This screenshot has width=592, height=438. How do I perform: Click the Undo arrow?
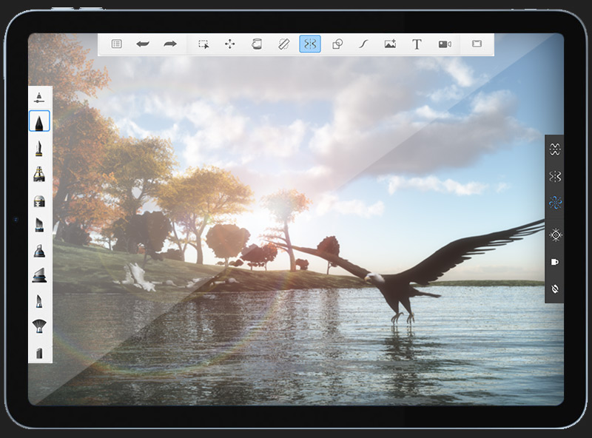pos(143,44)
